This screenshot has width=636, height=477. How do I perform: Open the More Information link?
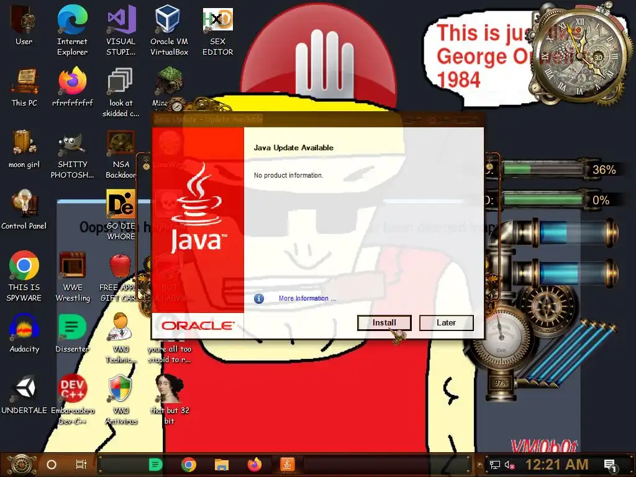click(307, 298)
